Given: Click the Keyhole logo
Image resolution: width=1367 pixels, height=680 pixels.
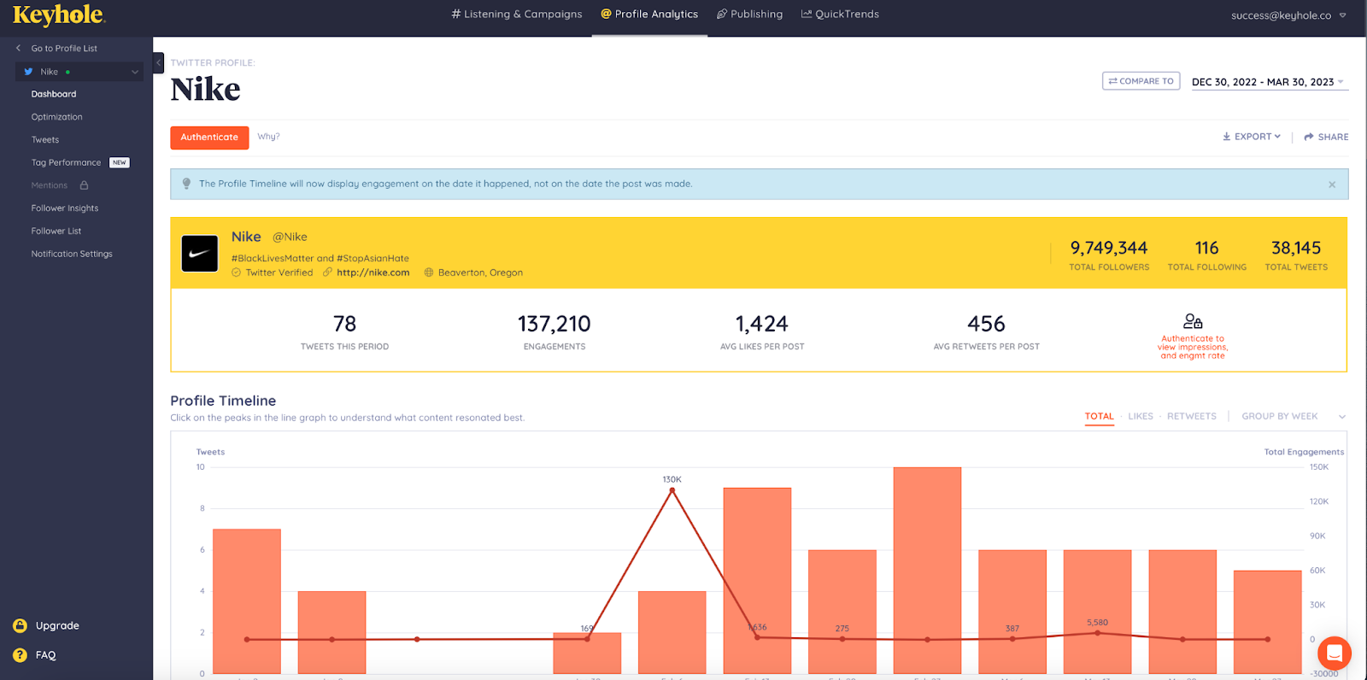Looking at the screenshot, I should tap(58, 15).
